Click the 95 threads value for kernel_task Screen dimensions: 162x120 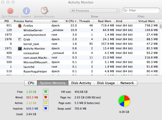(91, 44)
